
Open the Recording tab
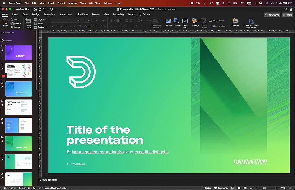pyautogui.click(x=118, y=15)
